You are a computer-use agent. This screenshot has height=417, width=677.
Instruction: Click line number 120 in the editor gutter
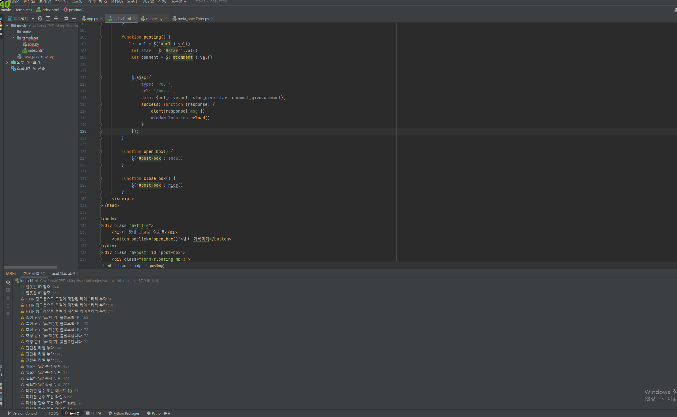pos(83,132)
